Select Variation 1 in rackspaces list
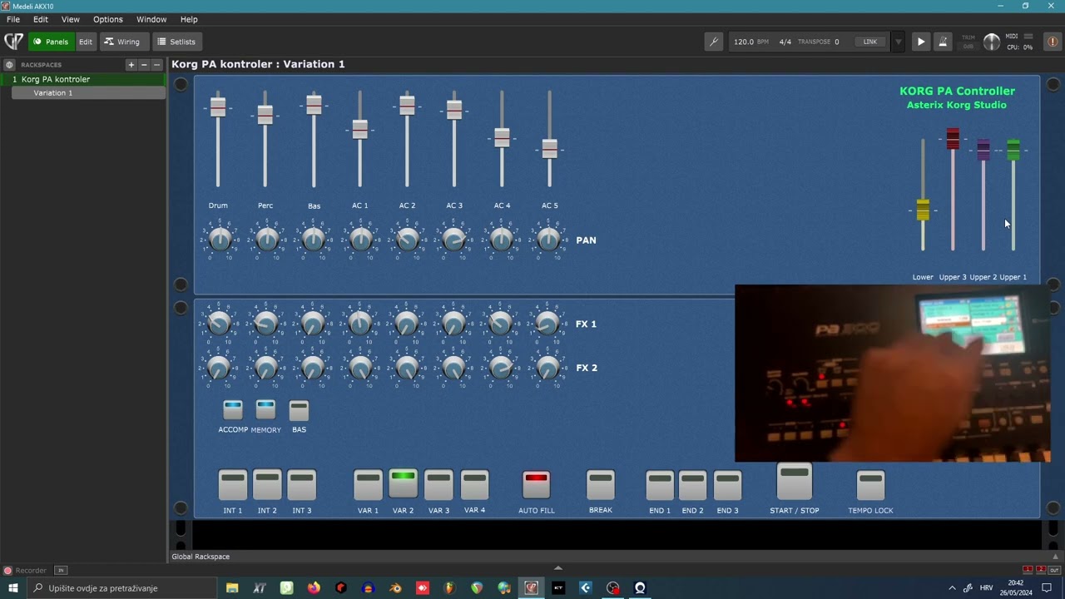 click(x=88, y=93)
